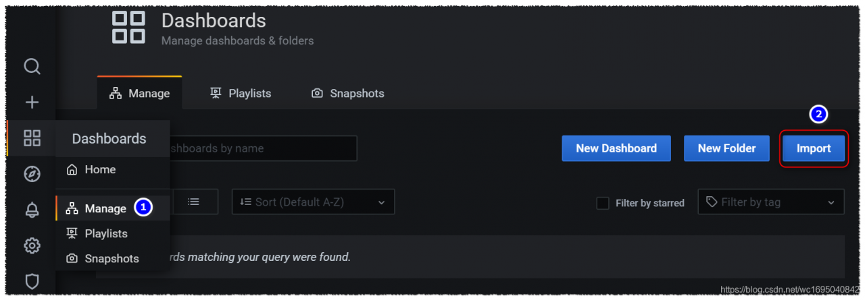Click the Create plus icon

tap(32, 102)
